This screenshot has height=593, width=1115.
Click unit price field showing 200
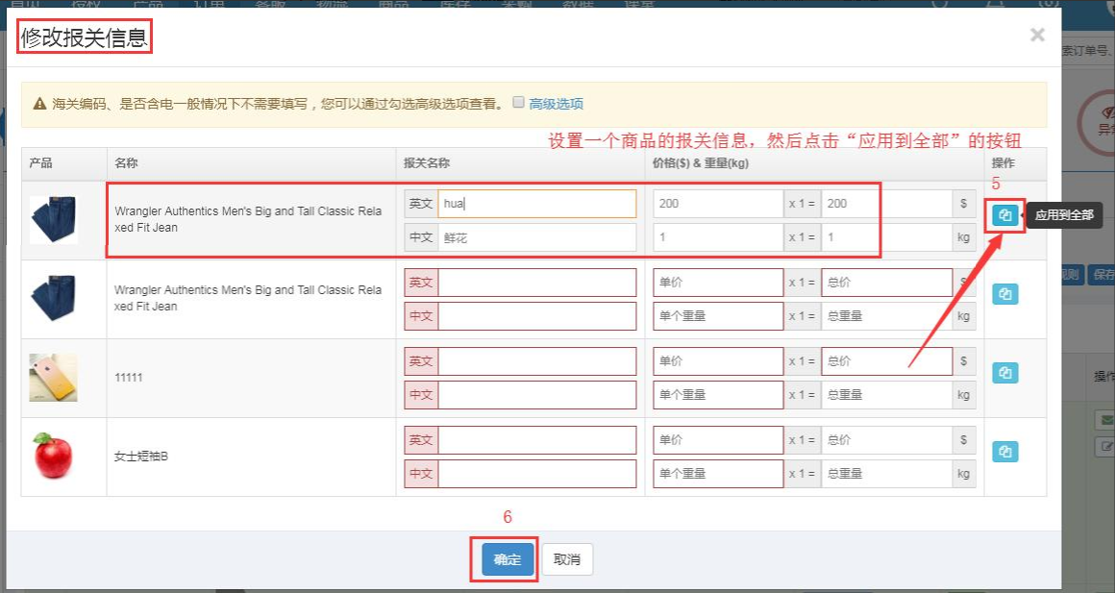coord(717,204)
